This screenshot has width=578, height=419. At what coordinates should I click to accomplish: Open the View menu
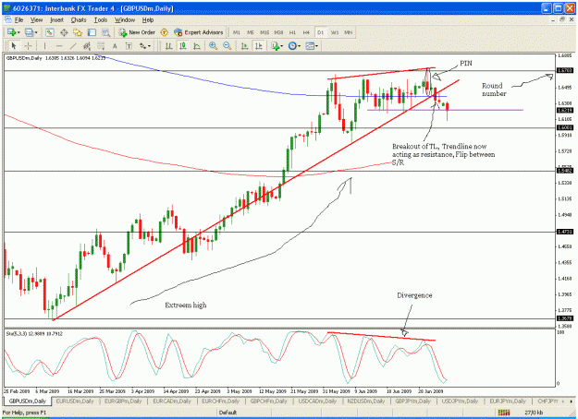click(x=36, y=20)
